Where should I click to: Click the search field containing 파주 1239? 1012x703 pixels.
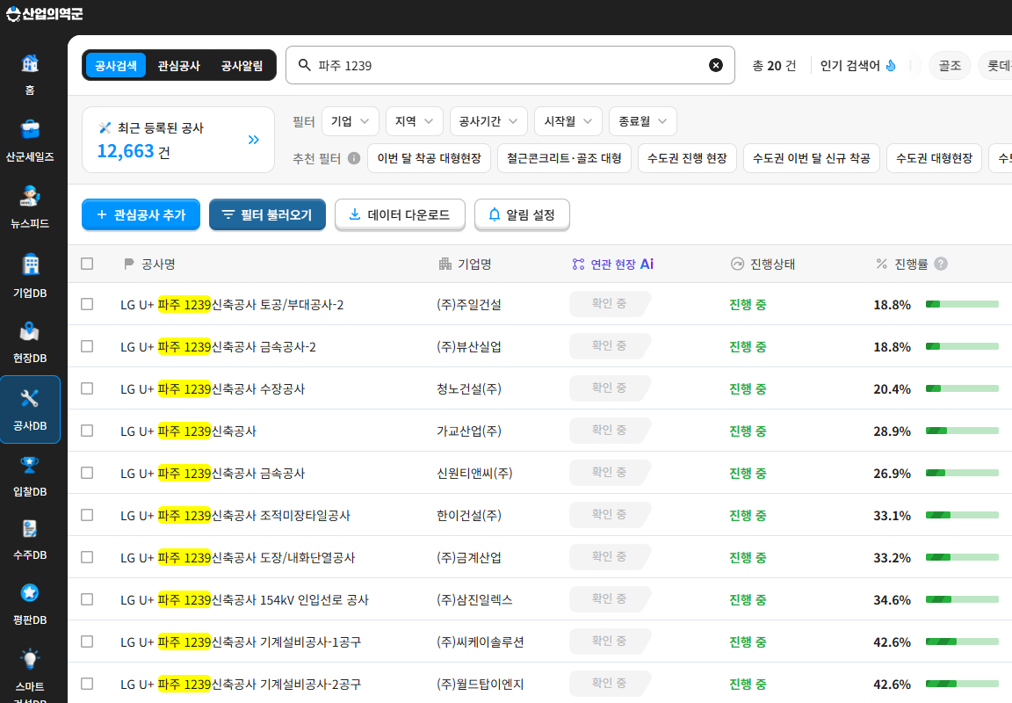point(510,65)
